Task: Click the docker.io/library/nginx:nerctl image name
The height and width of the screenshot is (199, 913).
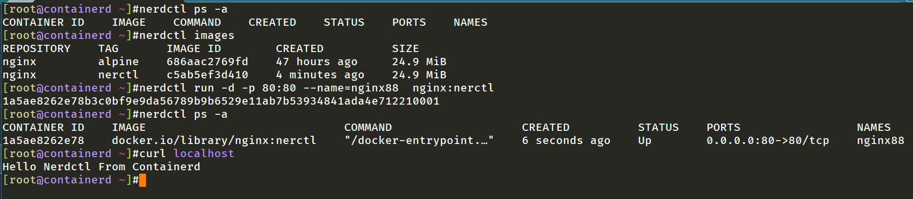Action: coord(214,141)
